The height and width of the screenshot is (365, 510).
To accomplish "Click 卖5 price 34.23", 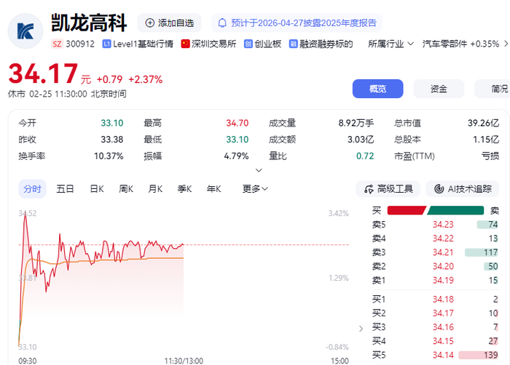I will [443, 225].
